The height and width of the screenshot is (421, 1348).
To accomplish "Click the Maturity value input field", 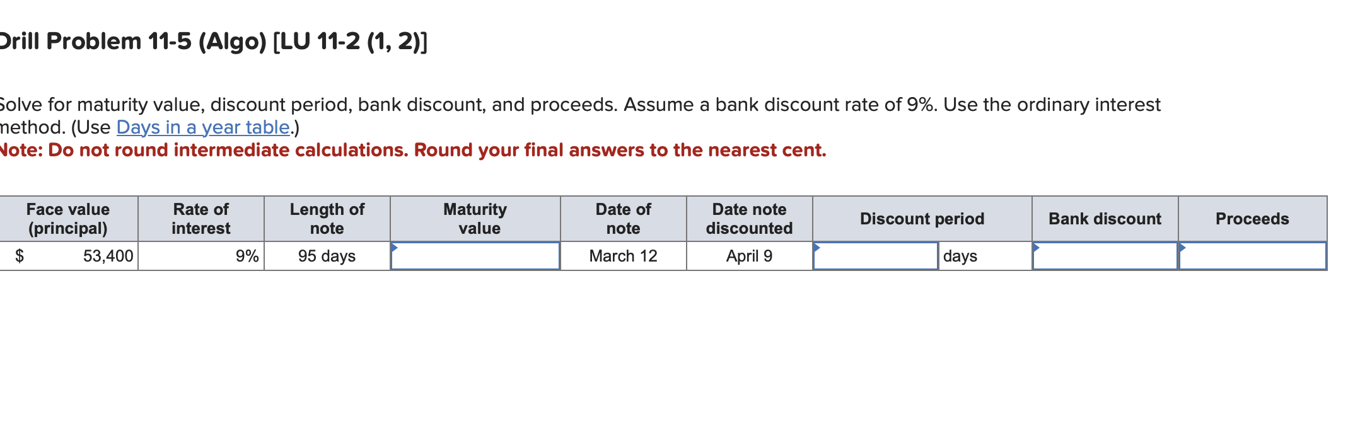I will tap(475, 256).
